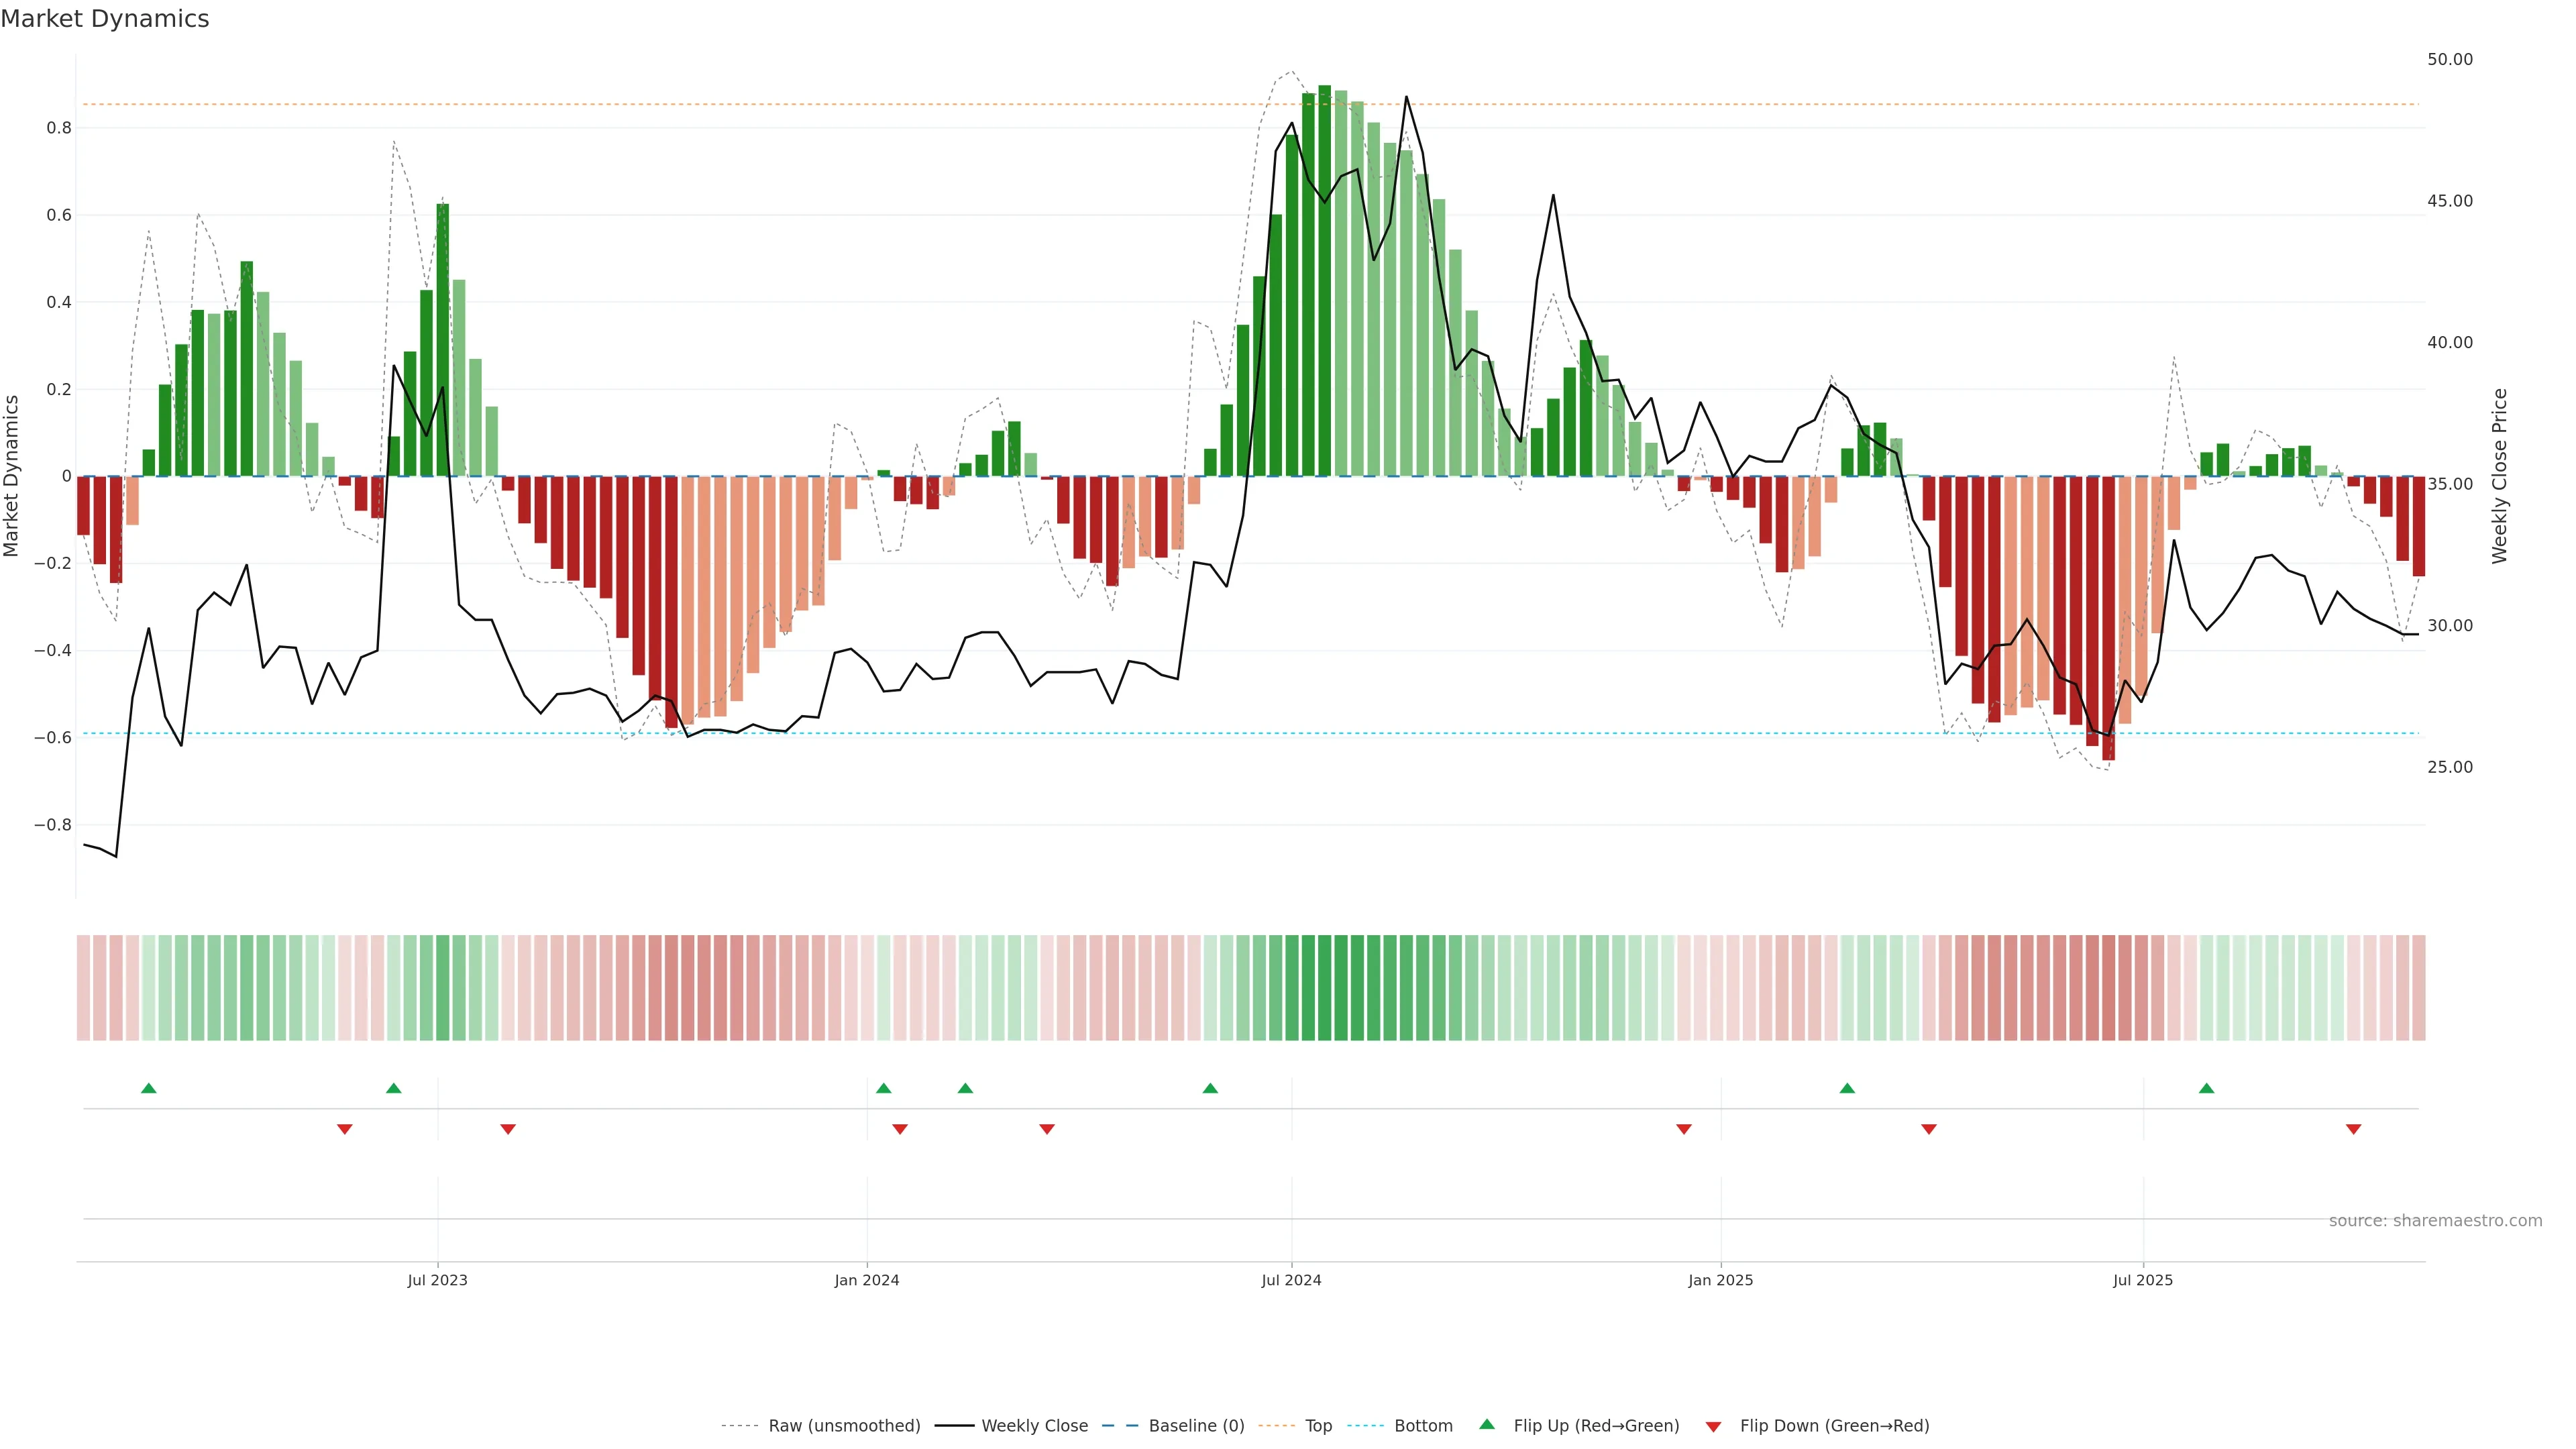2576x1449 pixels.
Task: Click the Flip Down (Green→Red) legend label
Action: 1834,1426
